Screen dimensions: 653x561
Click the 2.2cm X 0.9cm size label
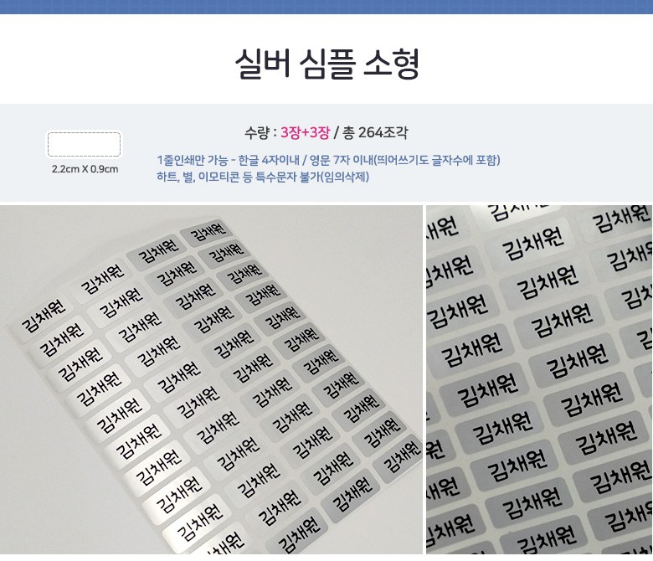(x=85, y=169)
